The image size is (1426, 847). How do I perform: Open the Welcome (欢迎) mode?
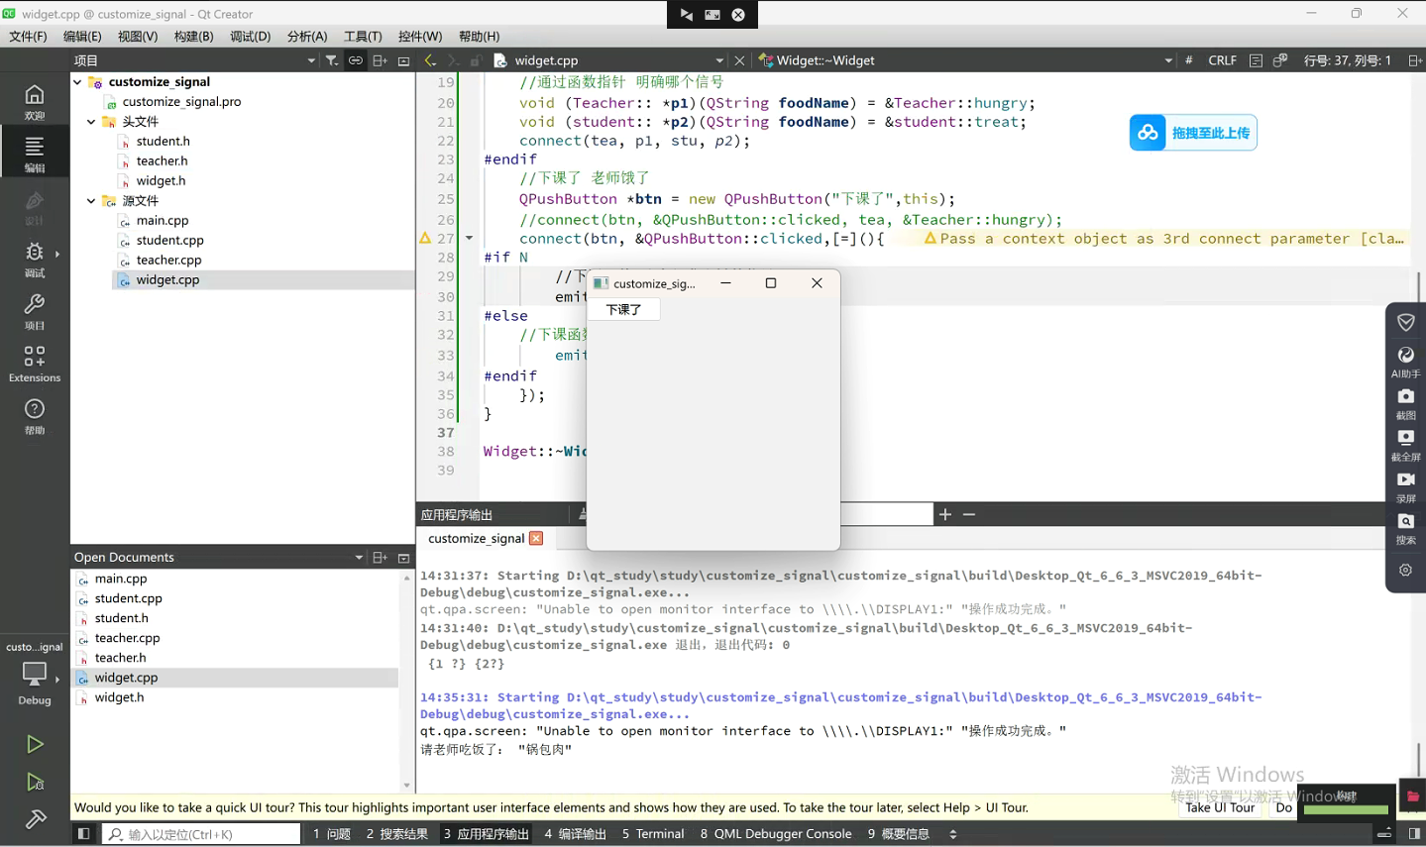tap(35, 102)
